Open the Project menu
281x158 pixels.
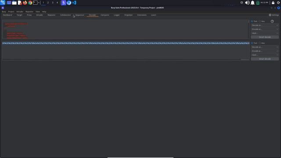(x=11, y=12)
